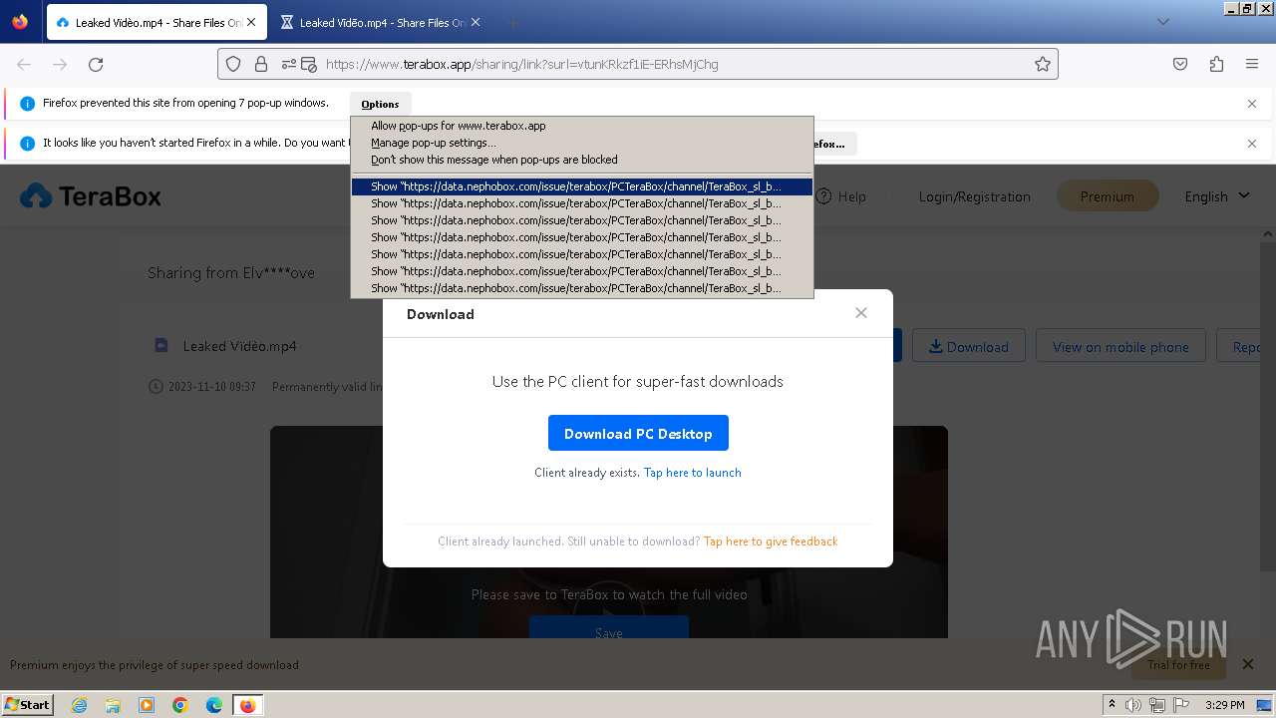Viewport: 1276px width, 718px height.
Task: List all tabs dropdown arrow
Action: [x=1162, y=22]
